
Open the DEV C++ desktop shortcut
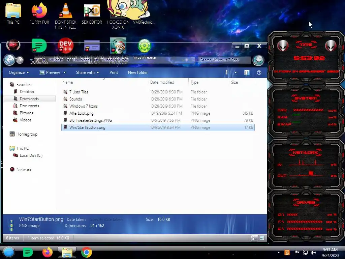(x=66, y=46)
